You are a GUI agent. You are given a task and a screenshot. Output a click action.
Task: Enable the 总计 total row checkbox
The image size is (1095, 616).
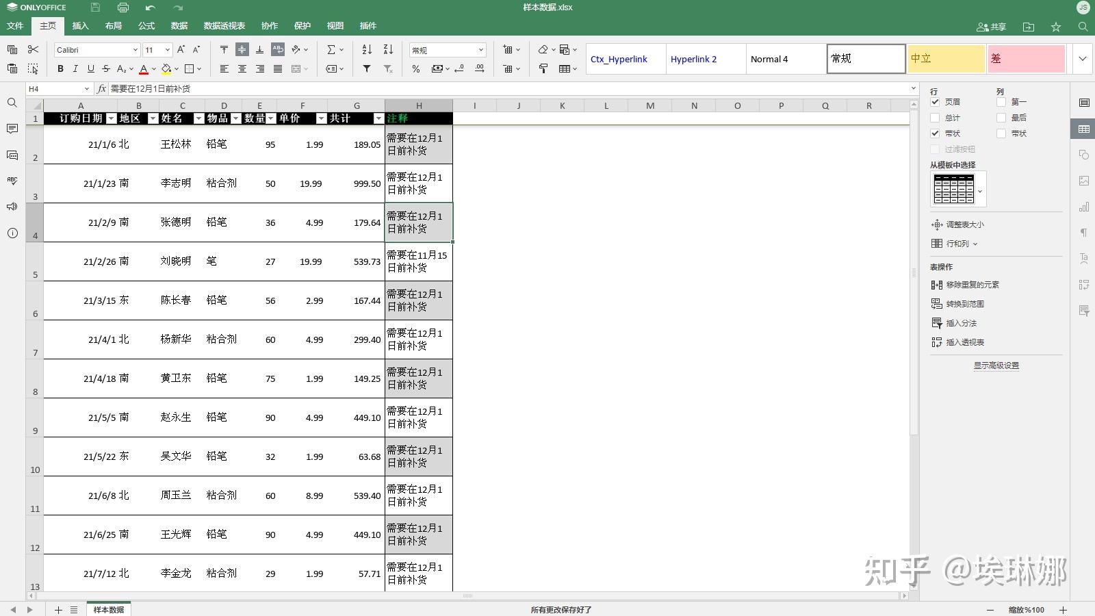pyautogui.click(x=935, y=117)
